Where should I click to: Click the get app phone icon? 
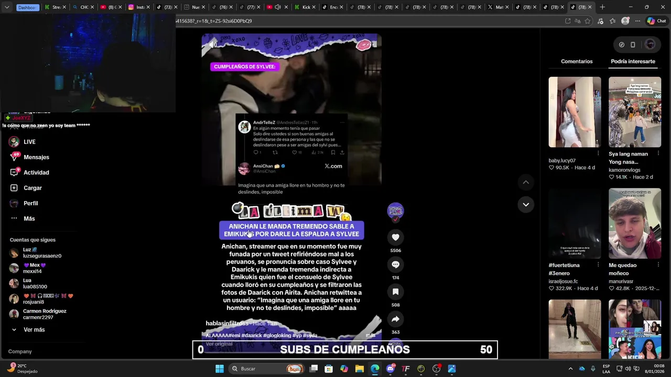click(633, 45)
